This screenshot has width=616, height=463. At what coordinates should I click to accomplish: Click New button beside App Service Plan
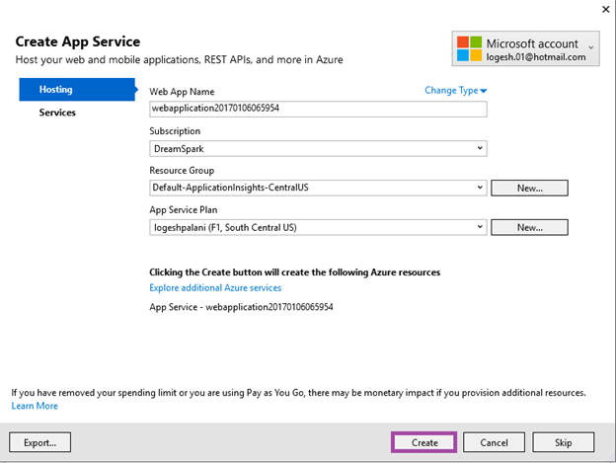click(x=529, y=227)
